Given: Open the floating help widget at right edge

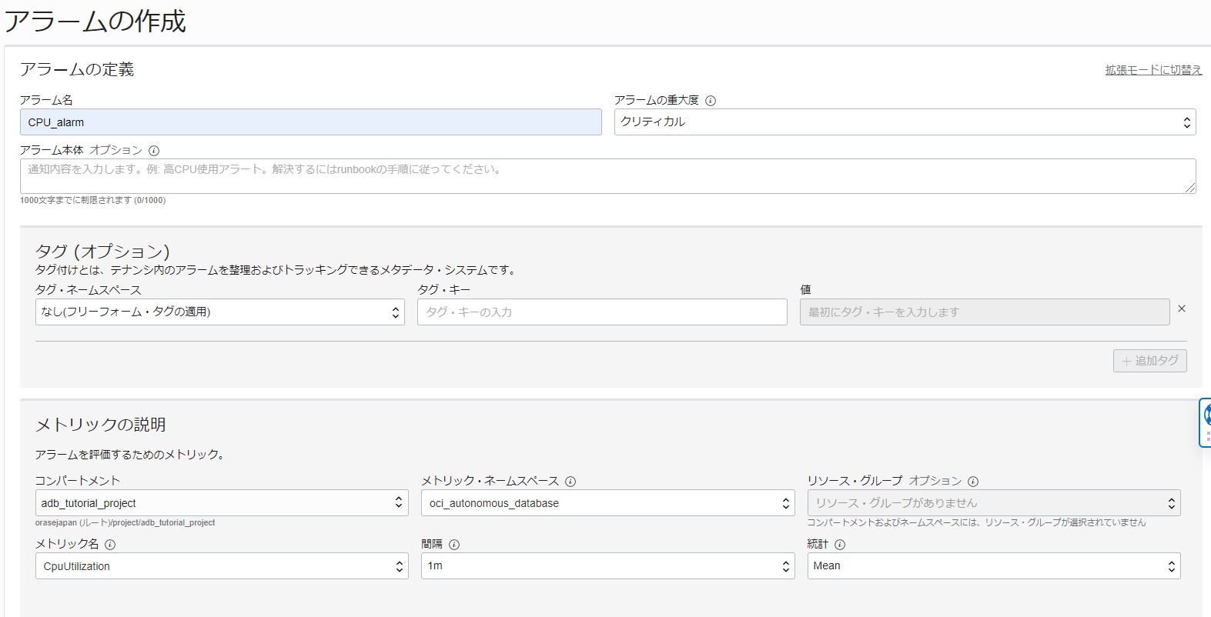Looking at the screenshot, I should click(x=1205, y=422).
